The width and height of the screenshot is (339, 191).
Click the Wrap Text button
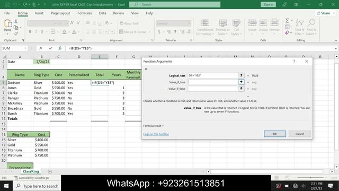129,23
